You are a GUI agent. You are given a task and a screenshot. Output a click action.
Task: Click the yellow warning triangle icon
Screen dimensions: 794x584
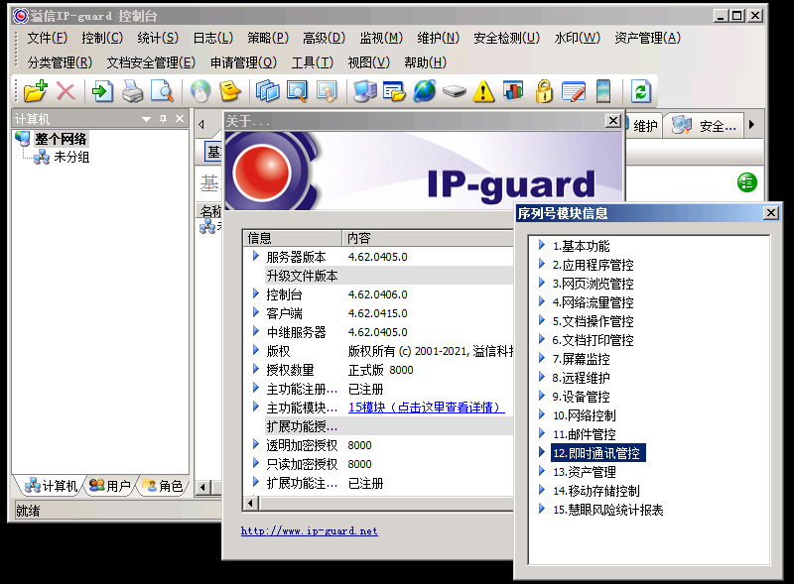[x=483, y=92]
